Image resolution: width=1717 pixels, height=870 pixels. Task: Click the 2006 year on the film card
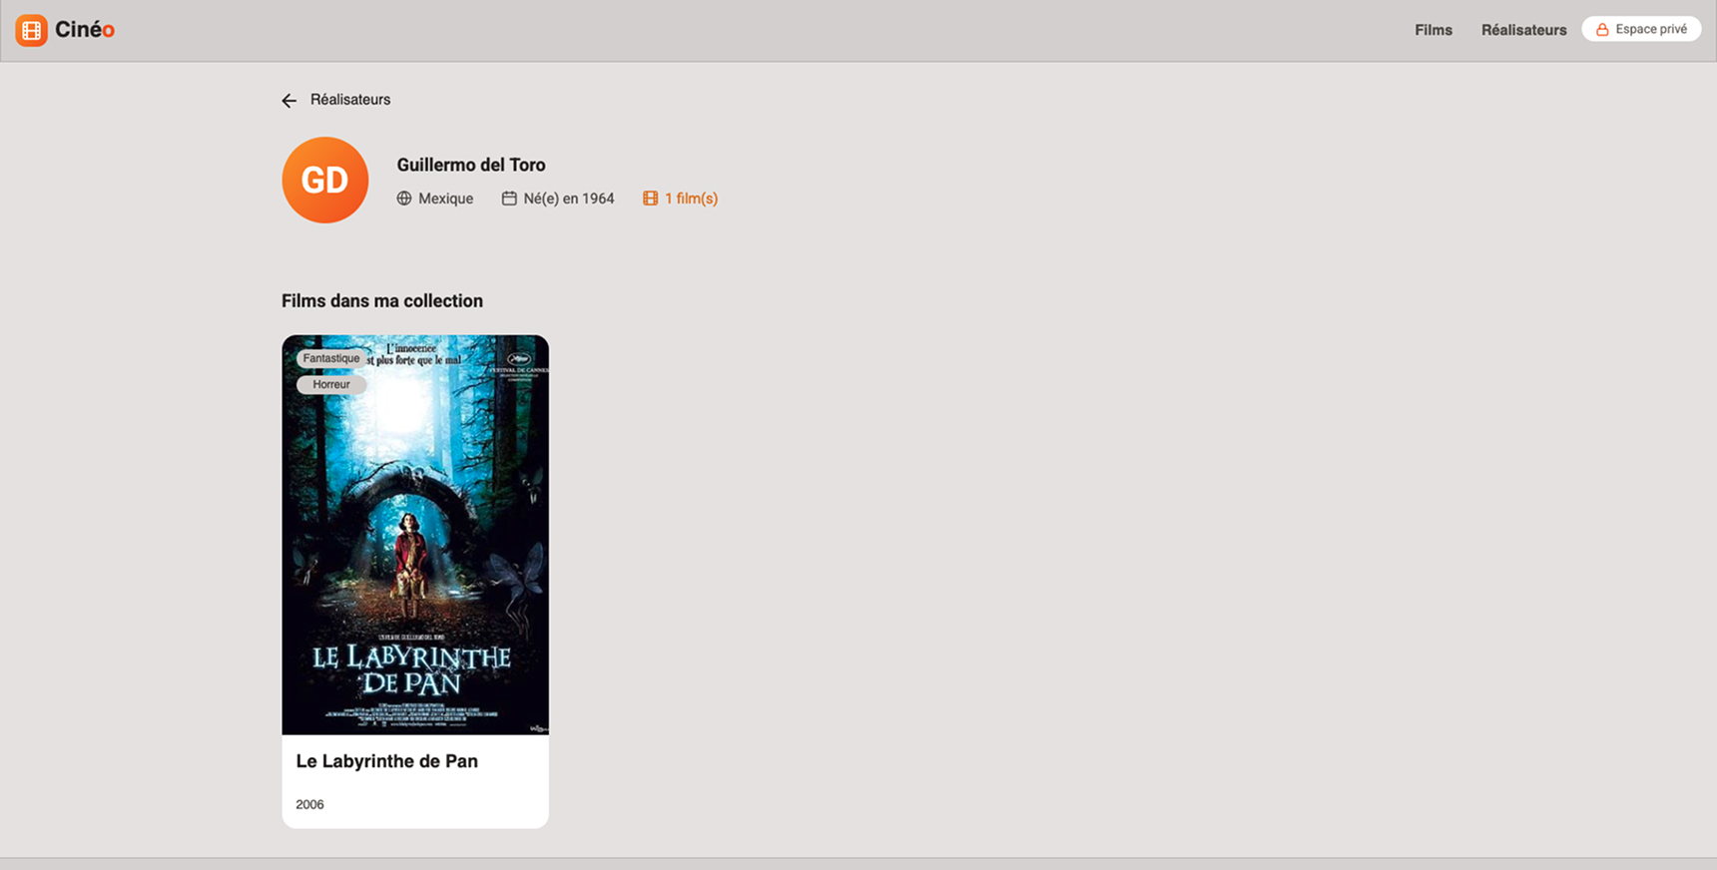click(310, 804)
